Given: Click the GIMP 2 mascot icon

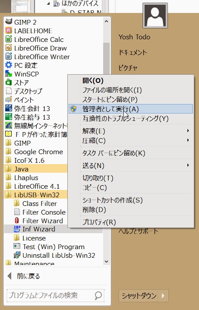Looking at the screenshot, I should 9,22.
